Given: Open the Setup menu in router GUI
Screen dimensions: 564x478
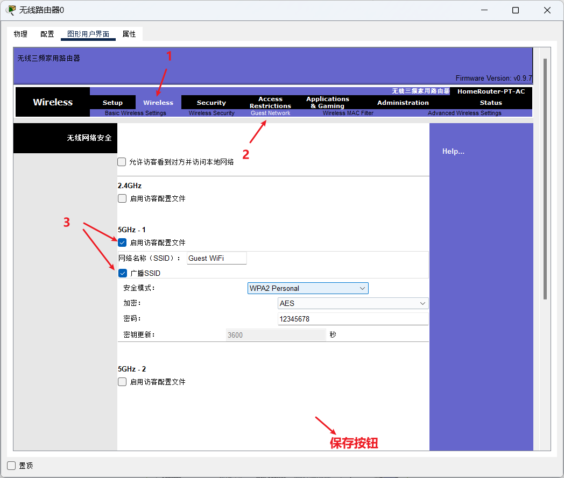Looking at the screenshot, I should pos(112,102).
